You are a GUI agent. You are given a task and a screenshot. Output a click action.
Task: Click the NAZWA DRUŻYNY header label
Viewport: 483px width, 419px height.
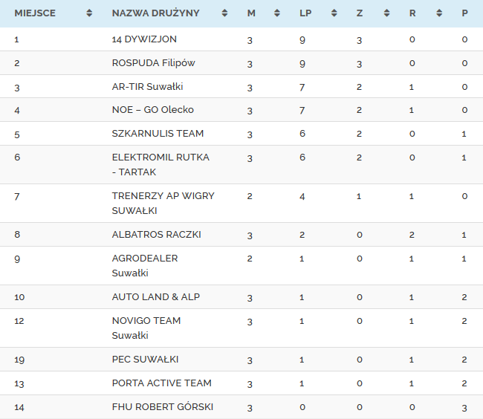(x=156, y=13)
